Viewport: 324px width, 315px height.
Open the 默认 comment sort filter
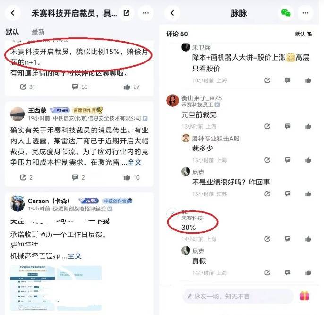303,34
